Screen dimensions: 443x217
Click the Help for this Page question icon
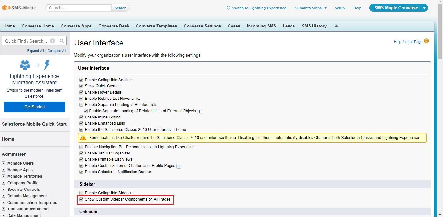click(426, 41)
